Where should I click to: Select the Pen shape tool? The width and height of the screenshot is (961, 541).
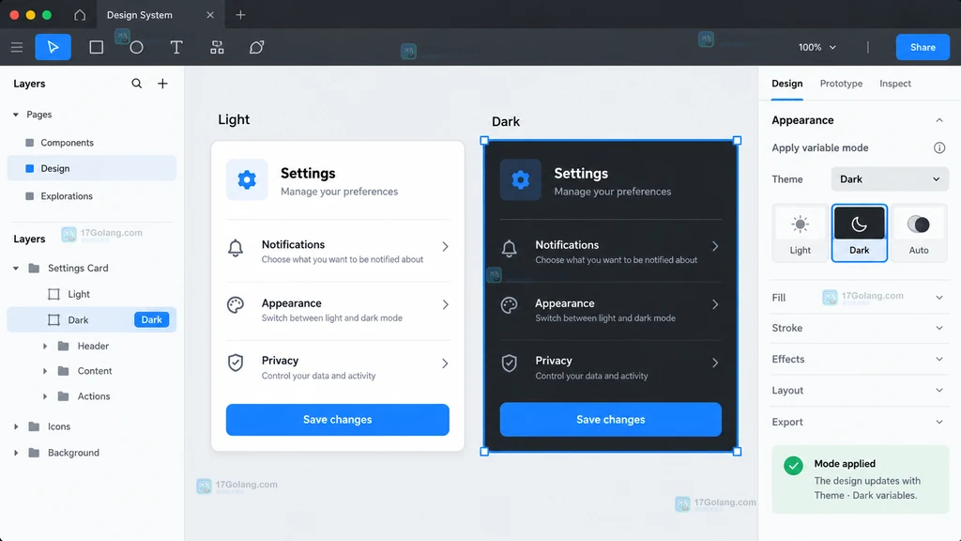pyautogui.click(x=257, y=47)
